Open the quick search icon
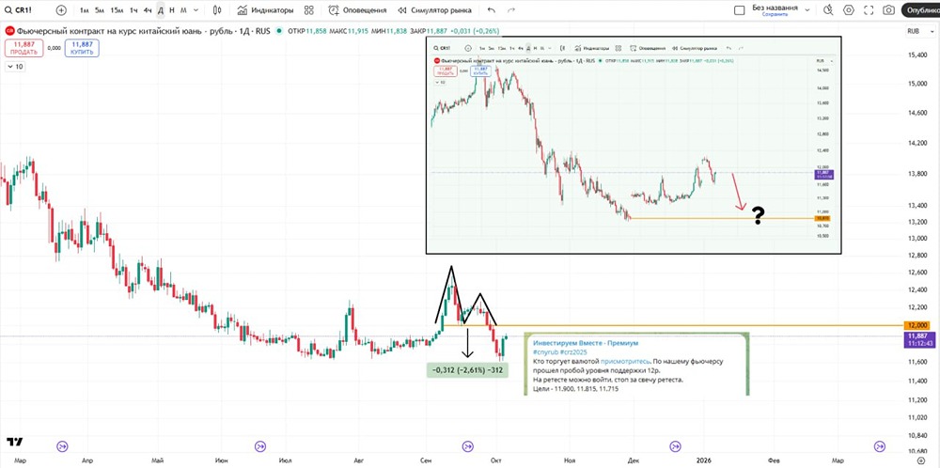This screenshot has width=940, height=468. [828, 10]
